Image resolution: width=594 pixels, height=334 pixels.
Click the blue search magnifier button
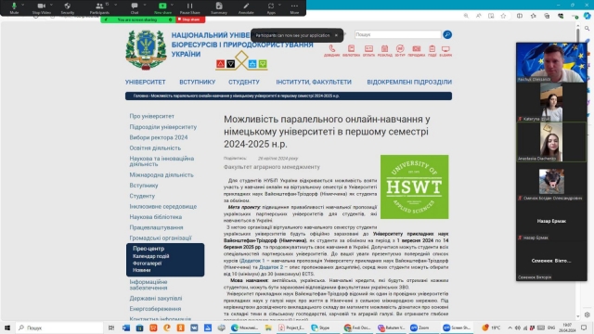[x=447, y=34]
